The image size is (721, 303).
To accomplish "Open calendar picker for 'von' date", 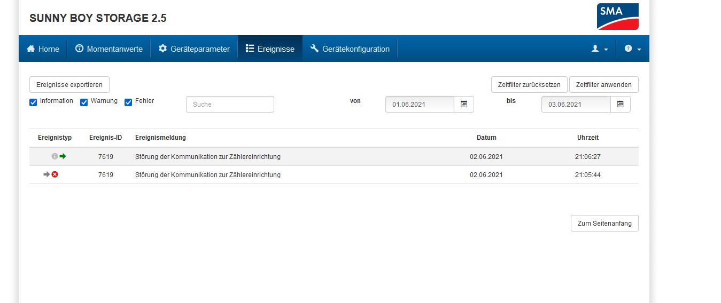I will pos(464,104).
